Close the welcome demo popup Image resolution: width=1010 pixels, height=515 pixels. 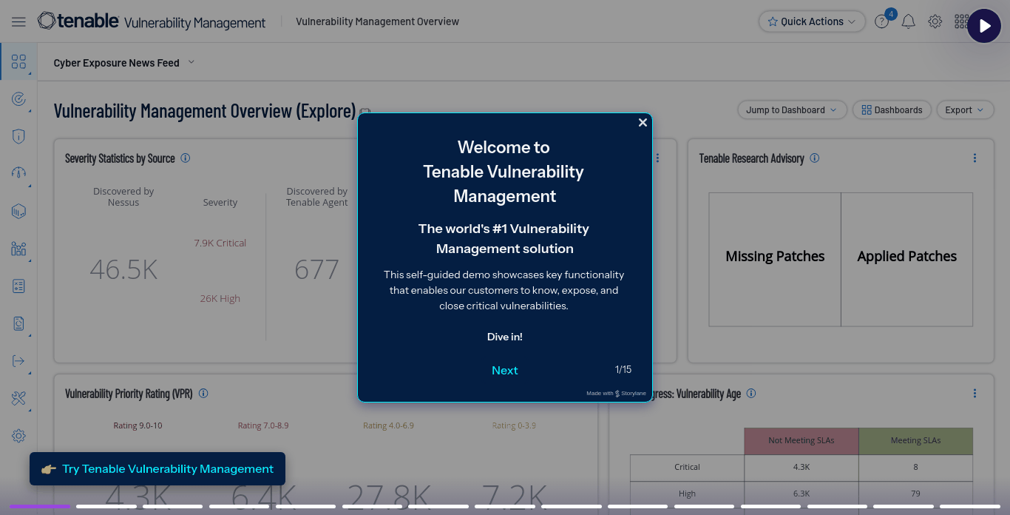click(643, 123)
